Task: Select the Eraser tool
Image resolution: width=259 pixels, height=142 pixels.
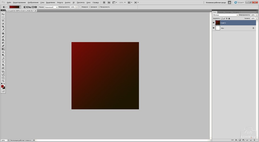Action: pyautogui.click(x=3, y=46)
